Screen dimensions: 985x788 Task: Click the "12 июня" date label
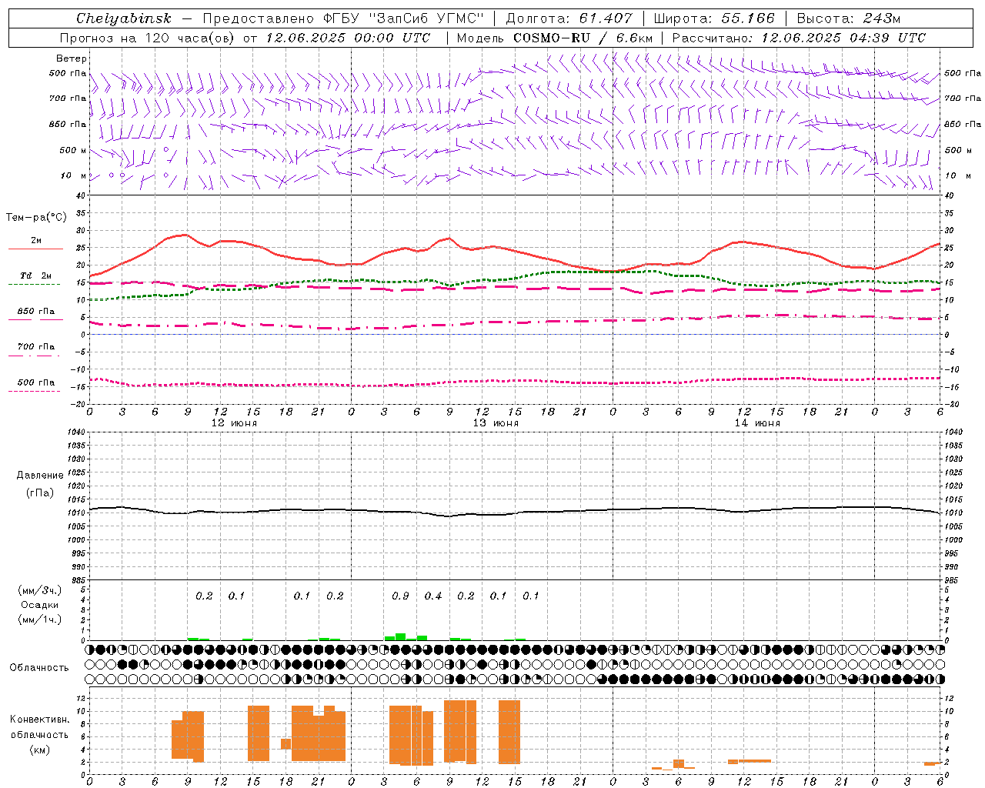pyautogui.click(x=234, y=423)
